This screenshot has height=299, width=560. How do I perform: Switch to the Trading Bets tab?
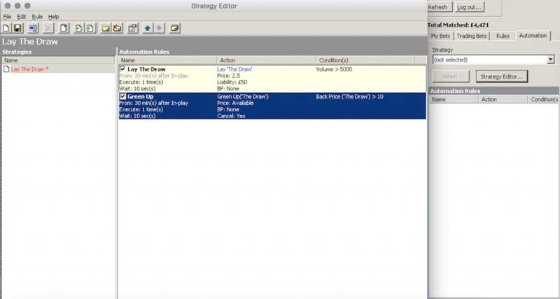click(x=472, y=36)
